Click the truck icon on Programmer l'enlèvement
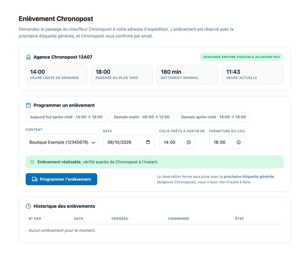The image size is (302, 259). [x=35, y=179]
